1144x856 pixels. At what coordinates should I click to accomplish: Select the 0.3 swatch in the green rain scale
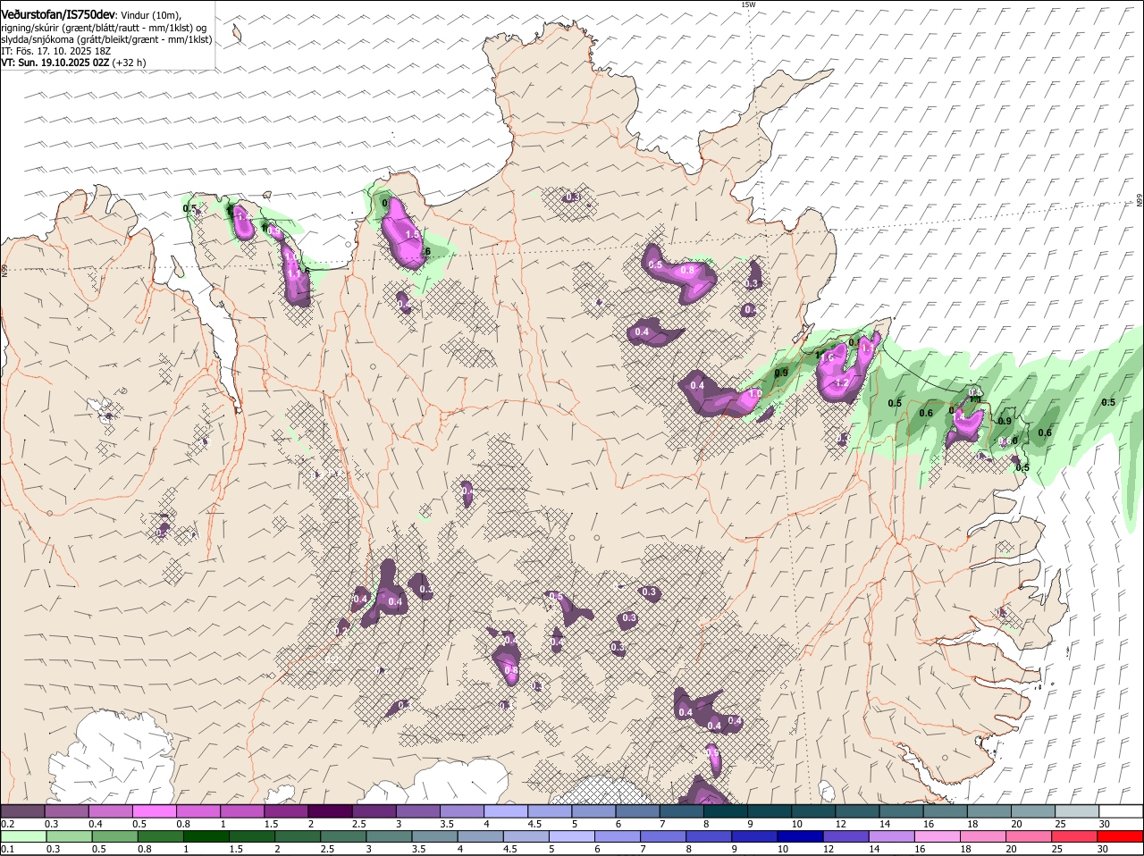tap(69, 836)
